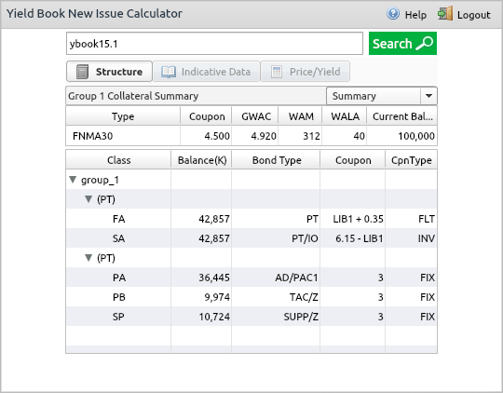Click the Indicative Data book icon

(169, 72)
